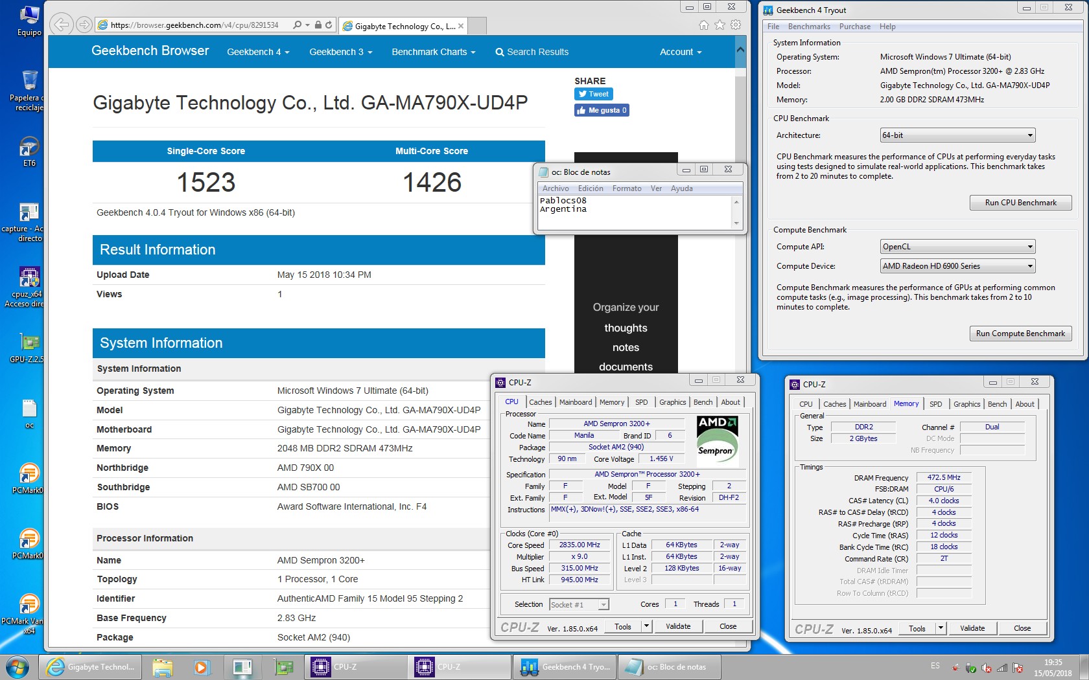Open the IE tools gear icon
Screen dimensions: 1089x680
click(x=736, y=25)
